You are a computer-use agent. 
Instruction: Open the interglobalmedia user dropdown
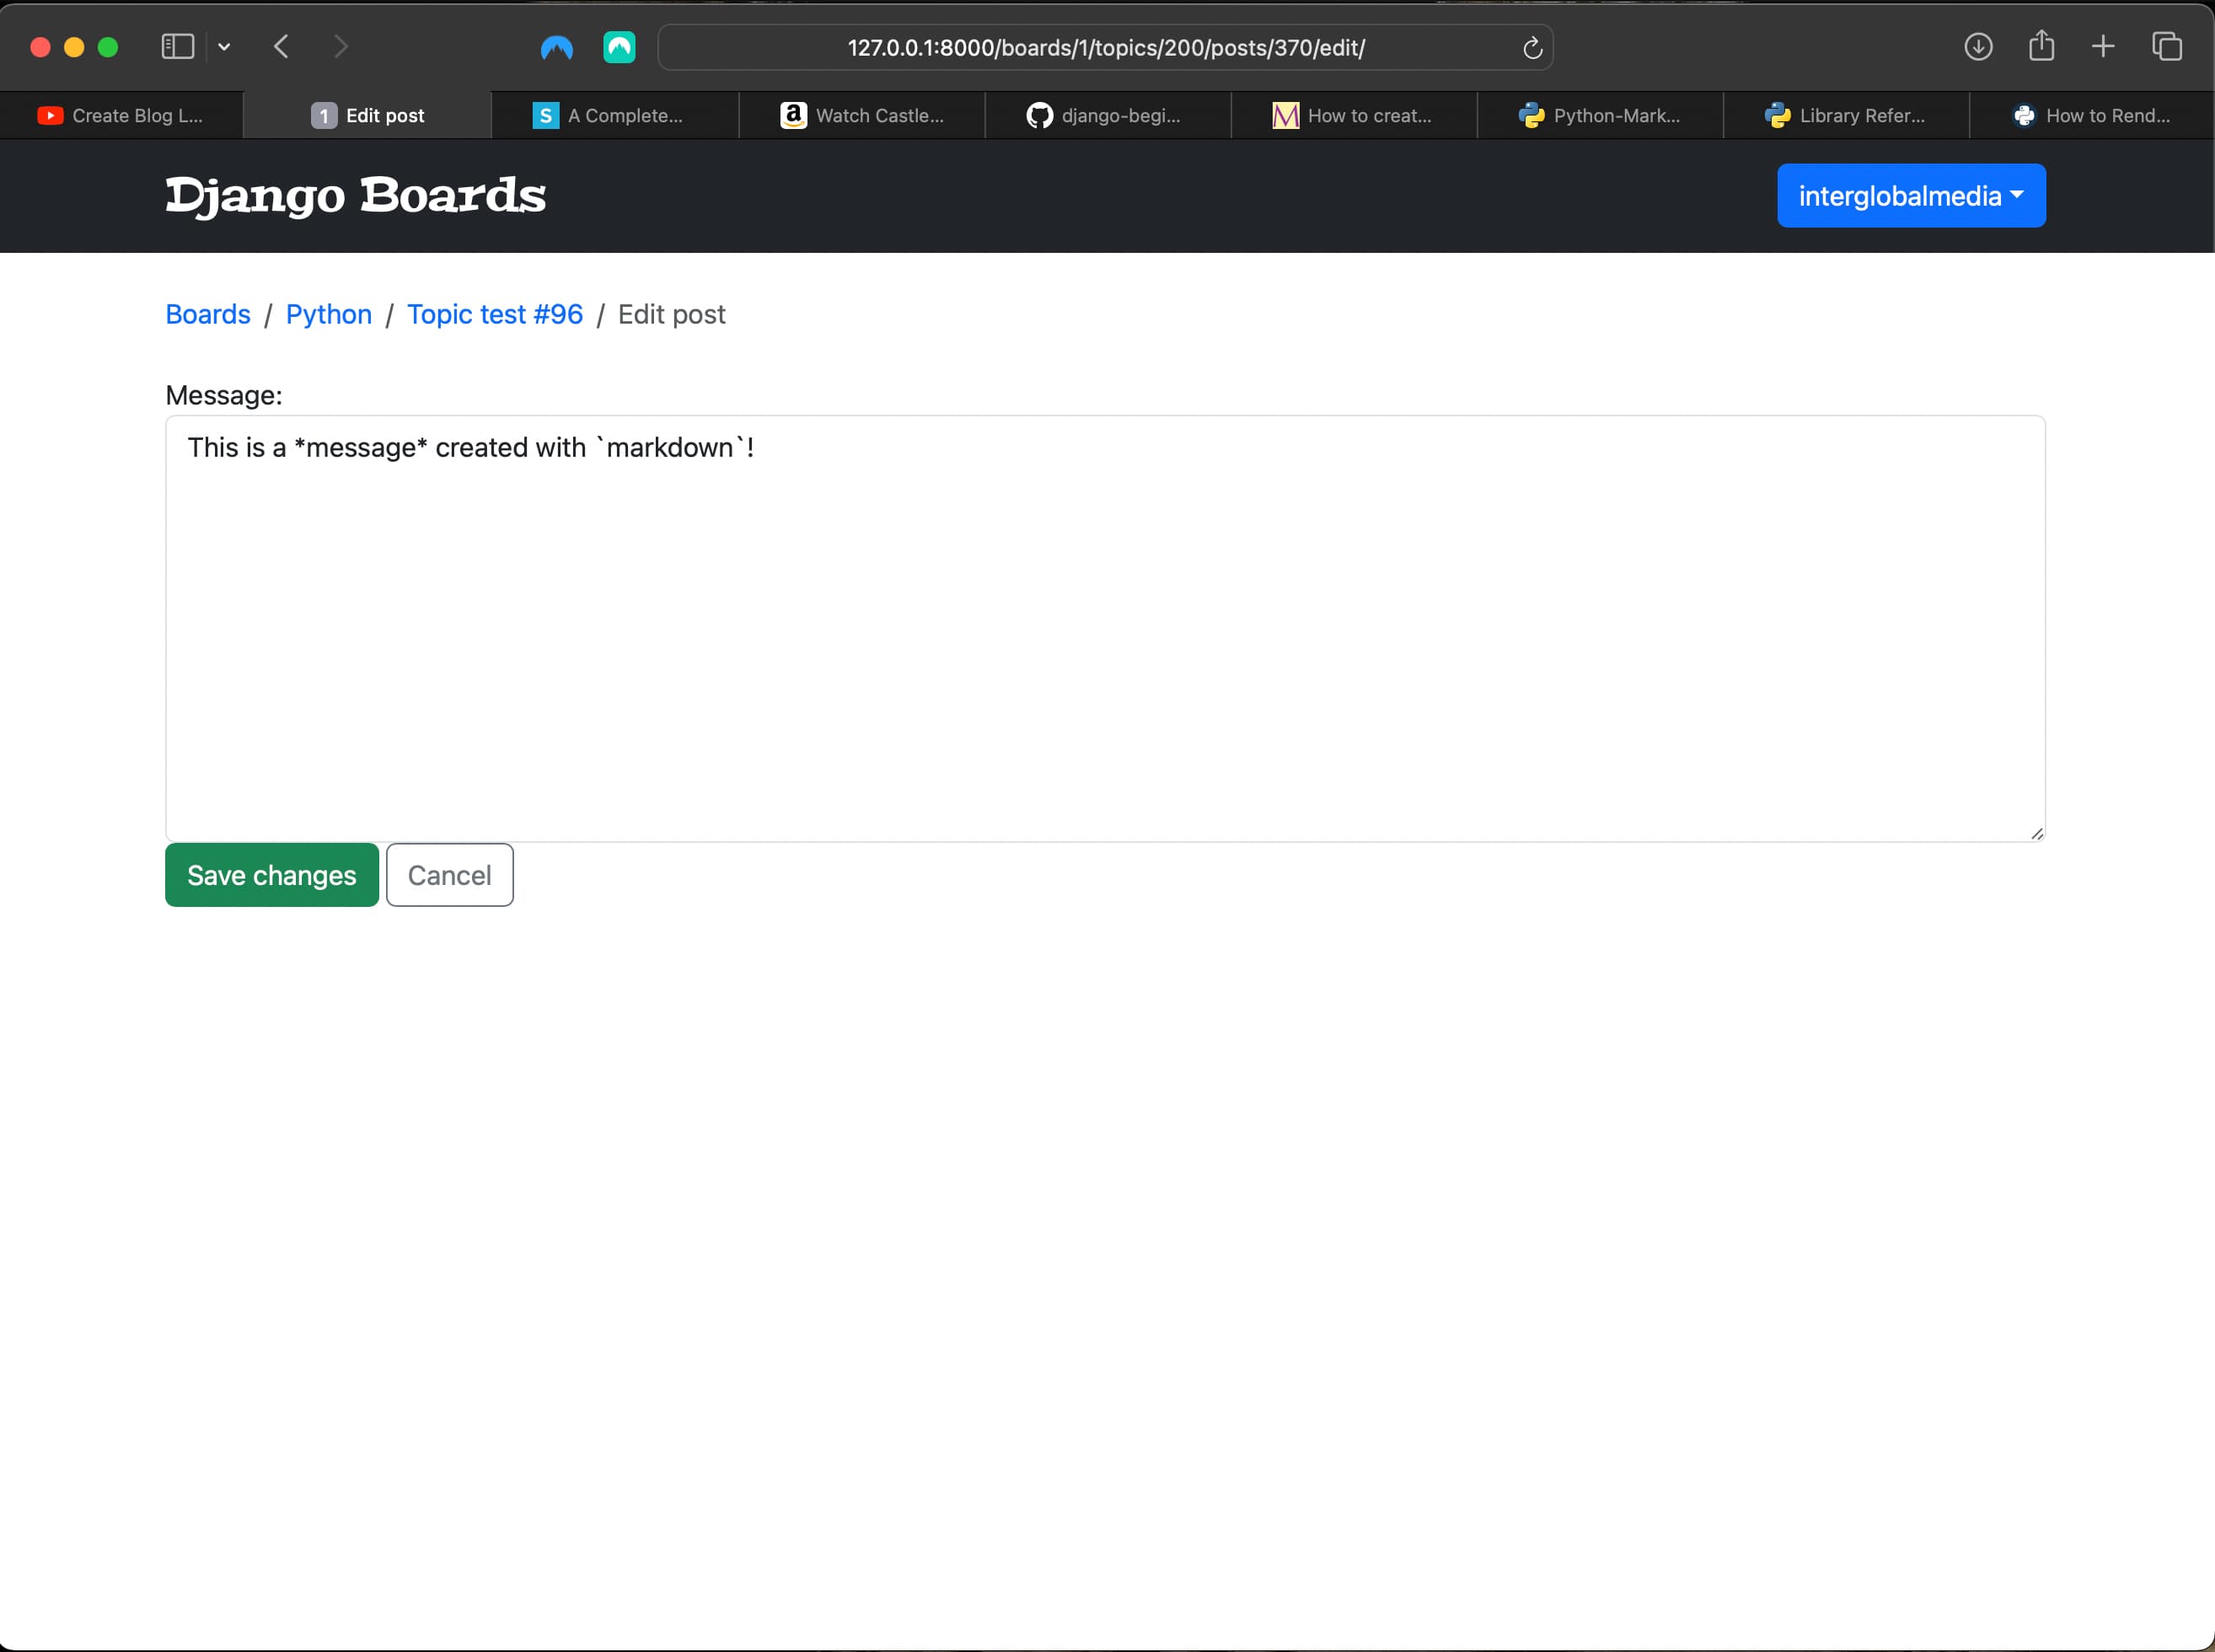coord(1911,196)
